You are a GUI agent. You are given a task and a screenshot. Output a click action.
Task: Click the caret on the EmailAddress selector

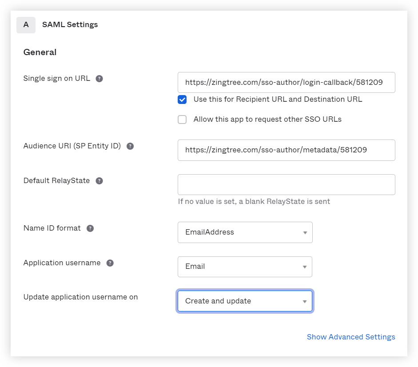coord(305,232)
